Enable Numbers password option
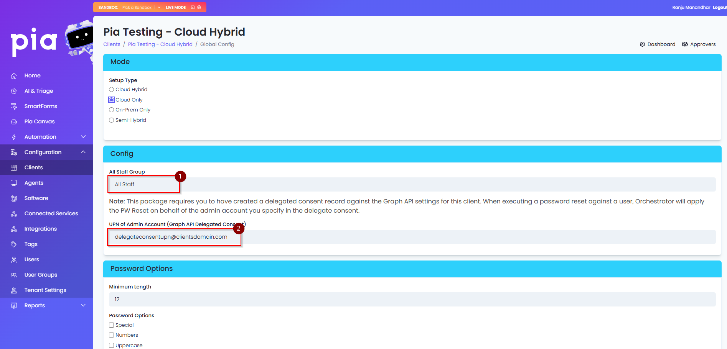Viewport: 727px width, 349px height. point(111,335)
